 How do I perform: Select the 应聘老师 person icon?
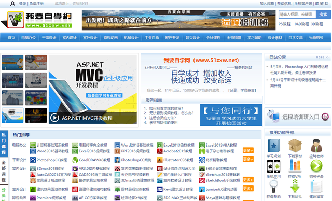pos(316,146)
